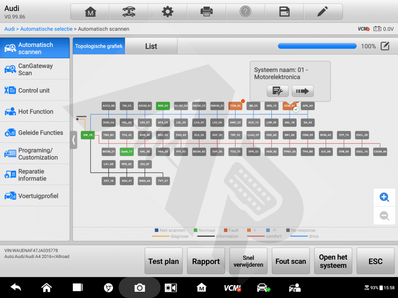Collapse the left sidebar with the chevron
The width and height of the screenshot is (398, 298).
(x=74, y=140)
